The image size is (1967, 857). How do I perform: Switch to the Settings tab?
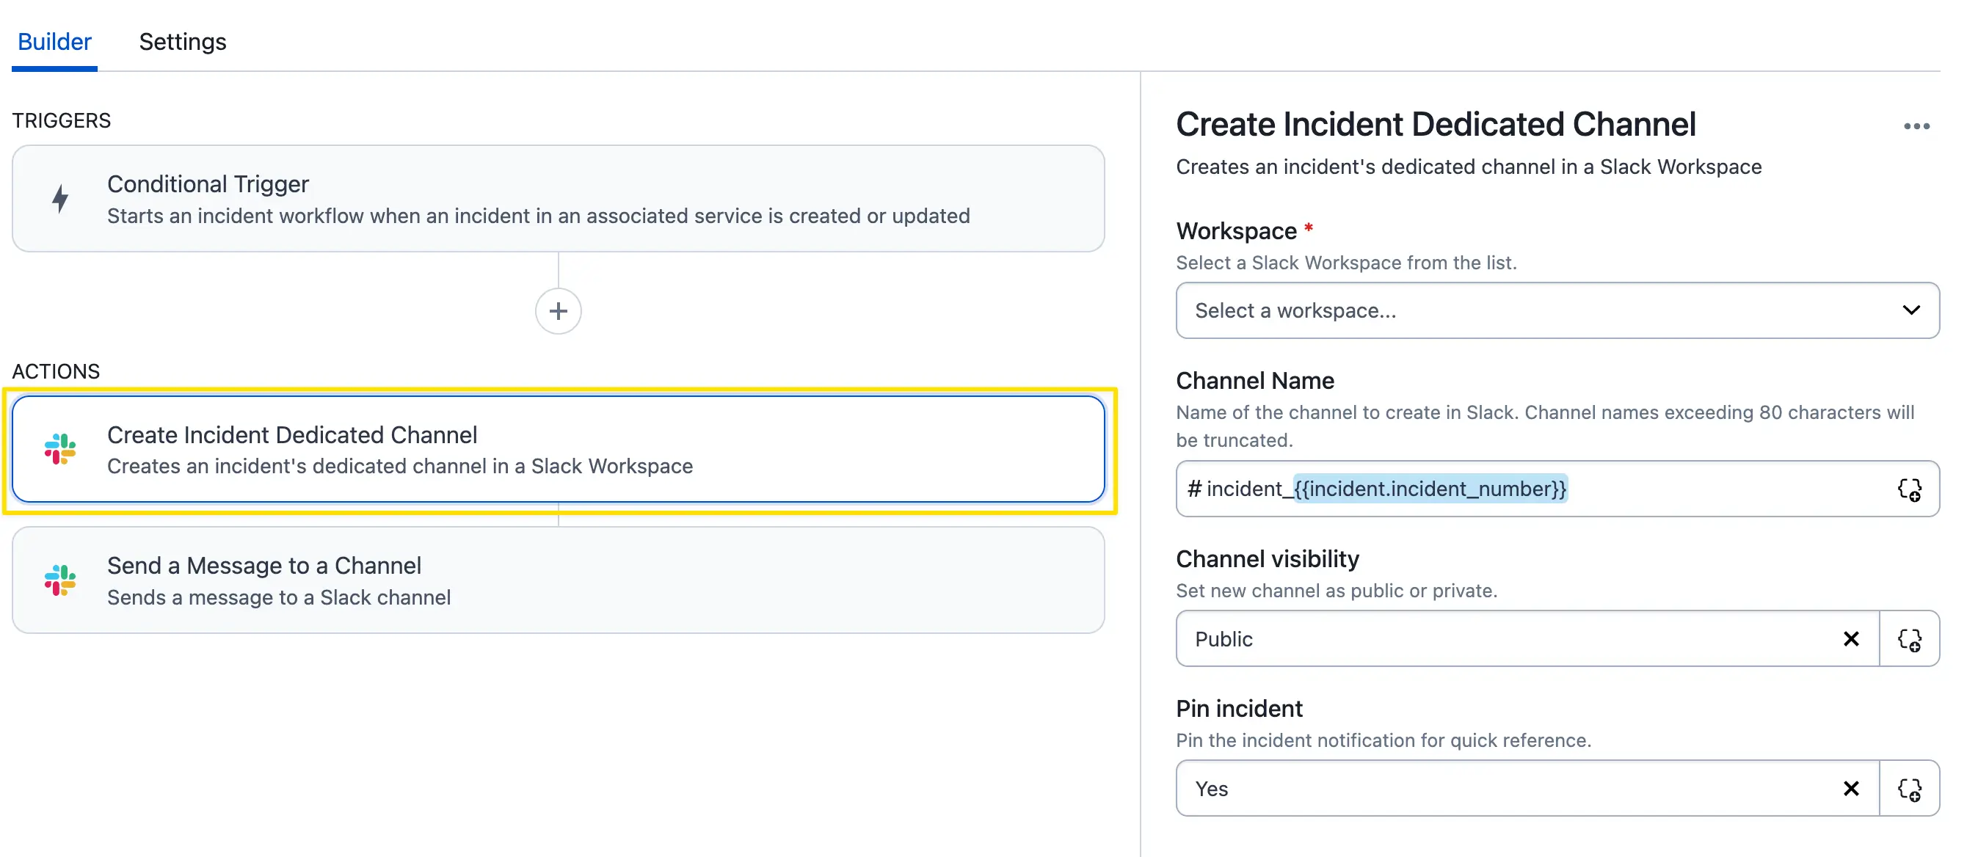(x=183, y=41)
